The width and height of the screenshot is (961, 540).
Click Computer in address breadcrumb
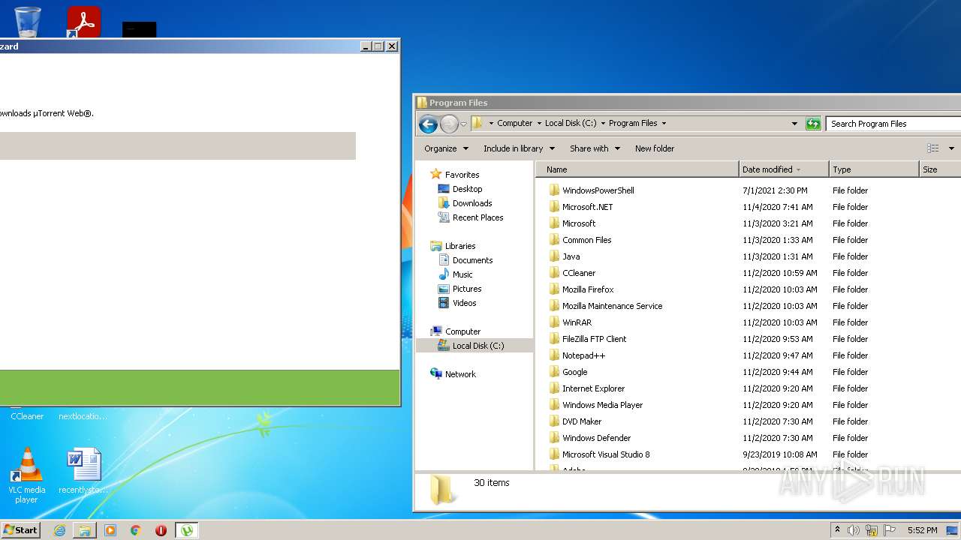pyautogui.click(x=514, y=123)
